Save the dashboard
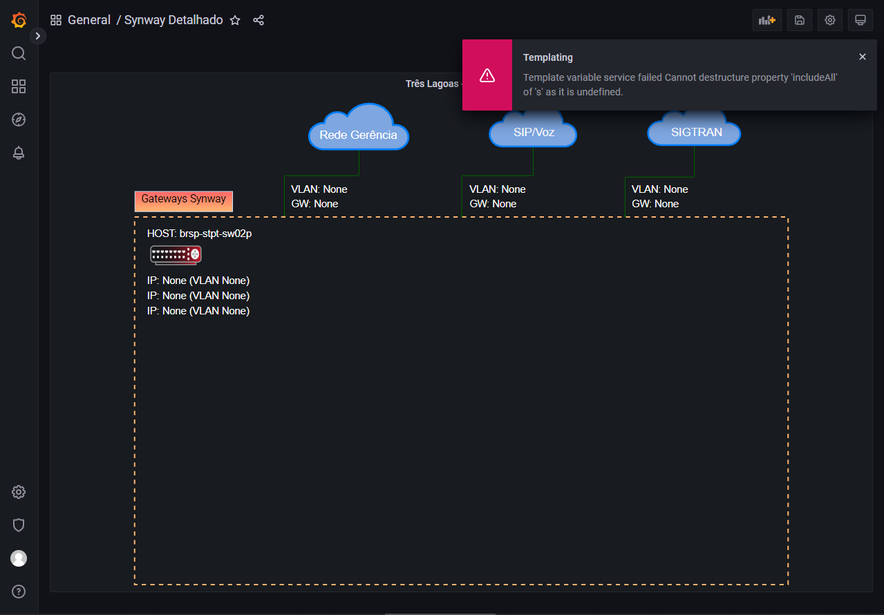This screenshot has width=884, height=615. pyautogui.click(x=800, y=20)
